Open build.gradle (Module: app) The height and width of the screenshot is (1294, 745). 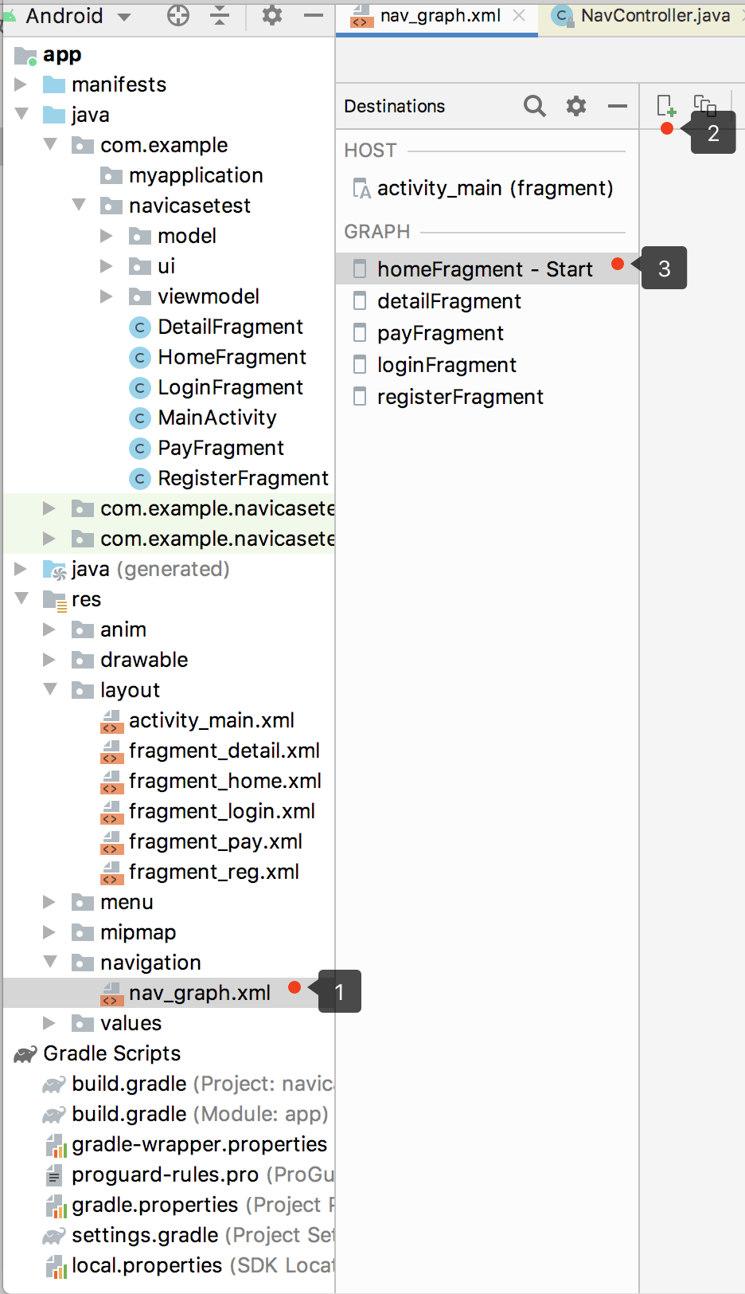pyautogui.click(x=199, y=1114)
